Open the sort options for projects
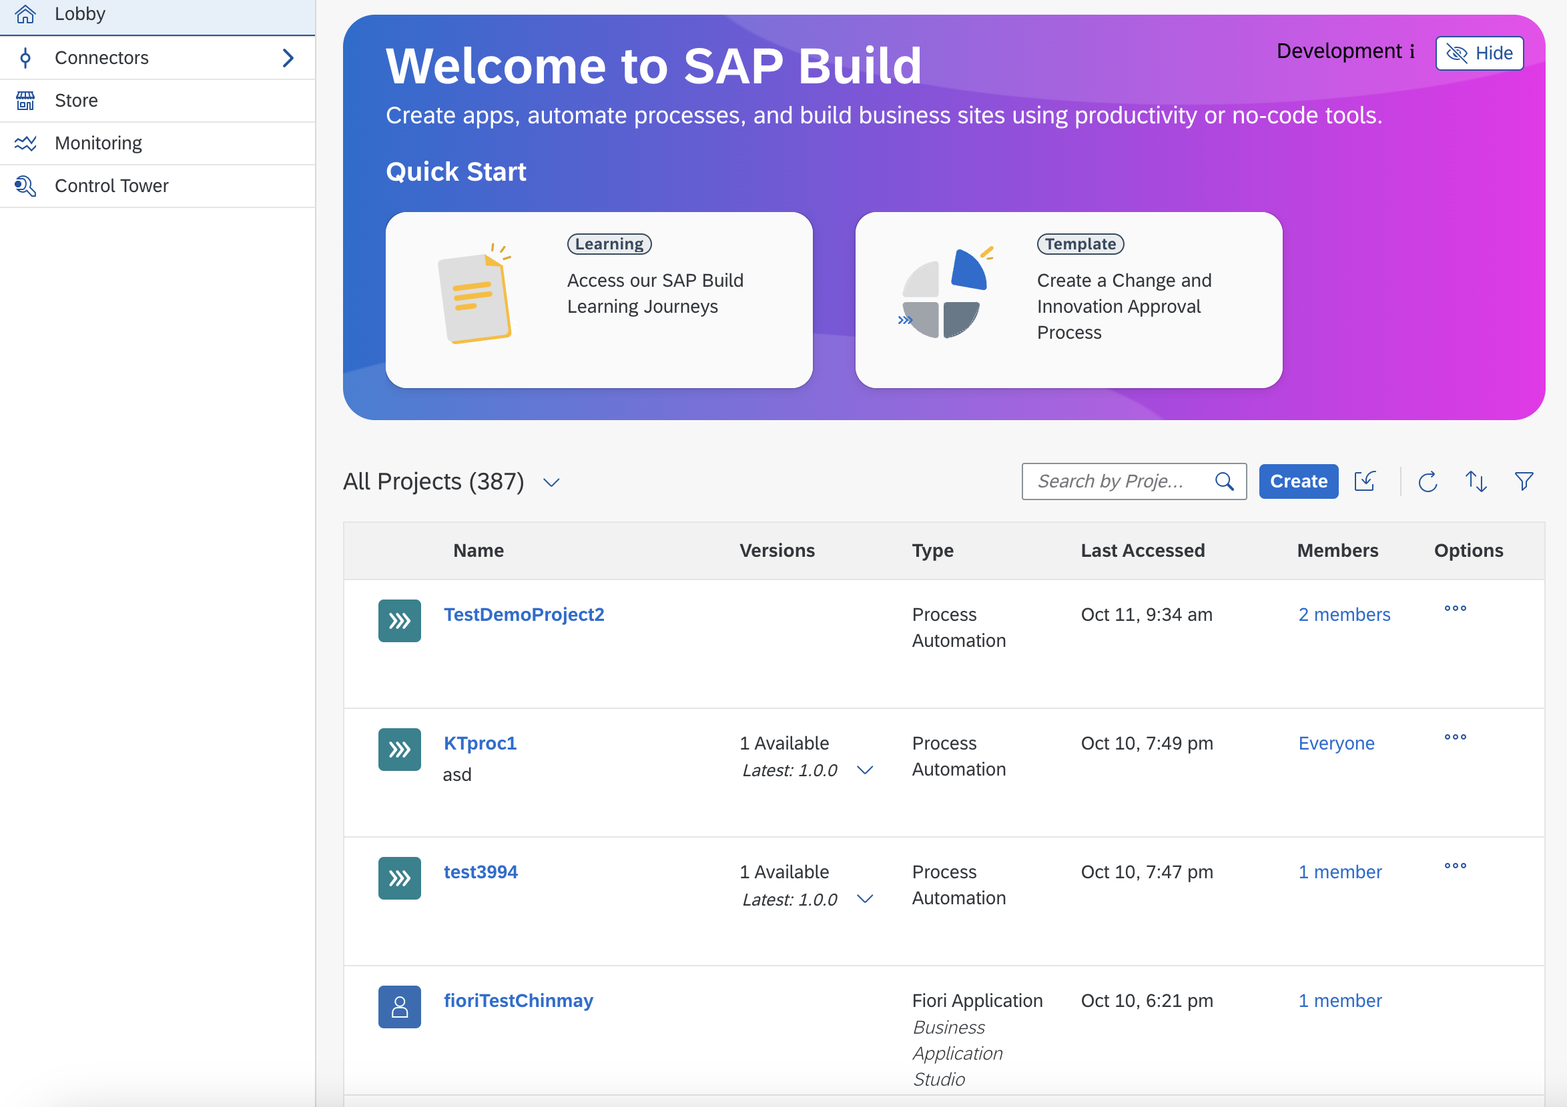 click(1476, 481)
